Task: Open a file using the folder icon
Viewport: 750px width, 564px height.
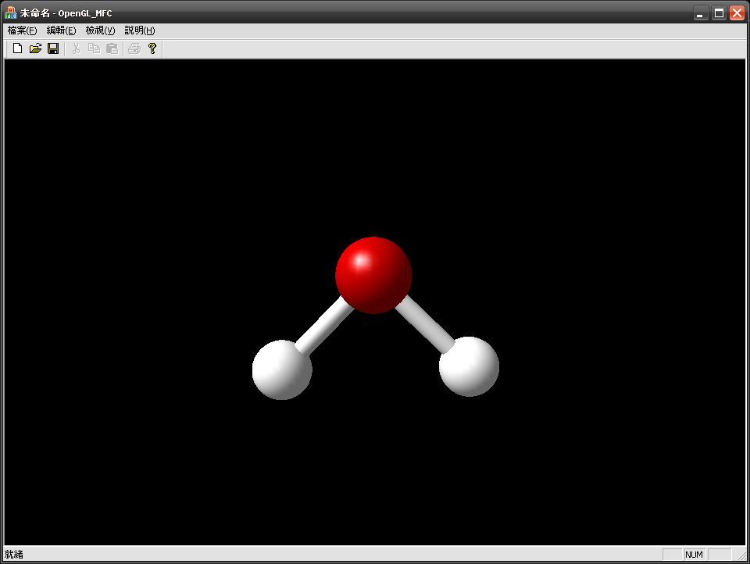Action: (35, 48)
